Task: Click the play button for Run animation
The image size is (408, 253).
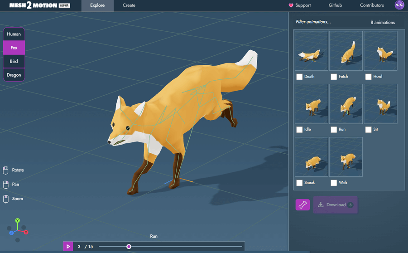Action: [68, 247]
